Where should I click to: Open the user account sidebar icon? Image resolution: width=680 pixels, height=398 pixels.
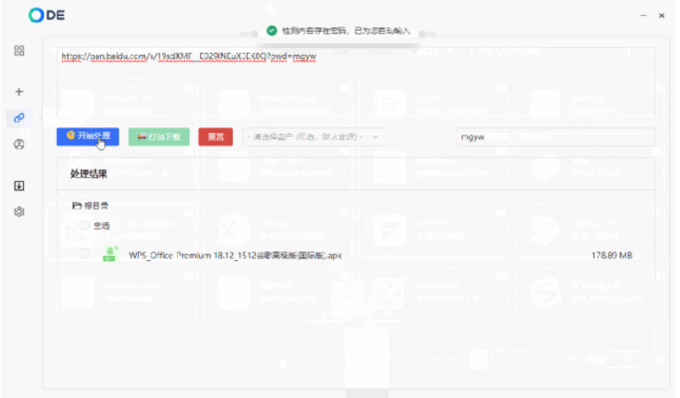(x=19, y=144)
